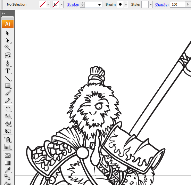191x185 pixels.
Task: Select the Rotate tool
Action: click(8, 109)
